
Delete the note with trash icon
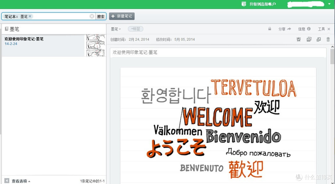[x=328, y=39]
